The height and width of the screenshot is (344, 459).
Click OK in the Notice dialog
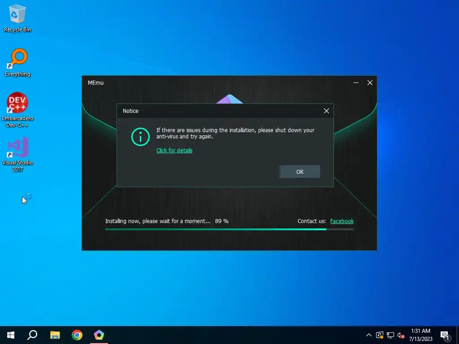tap(299, 172)
